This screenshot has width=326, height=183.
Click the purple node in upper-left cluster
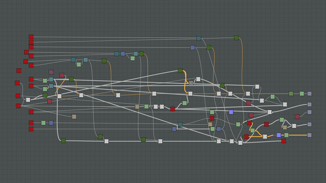point(51,72)
